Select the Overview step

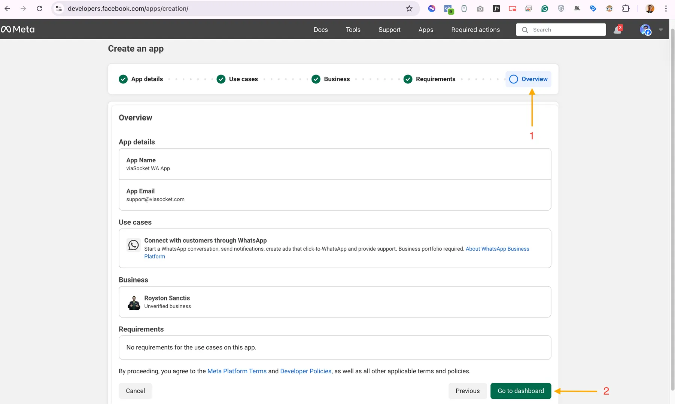pos(528,79)
